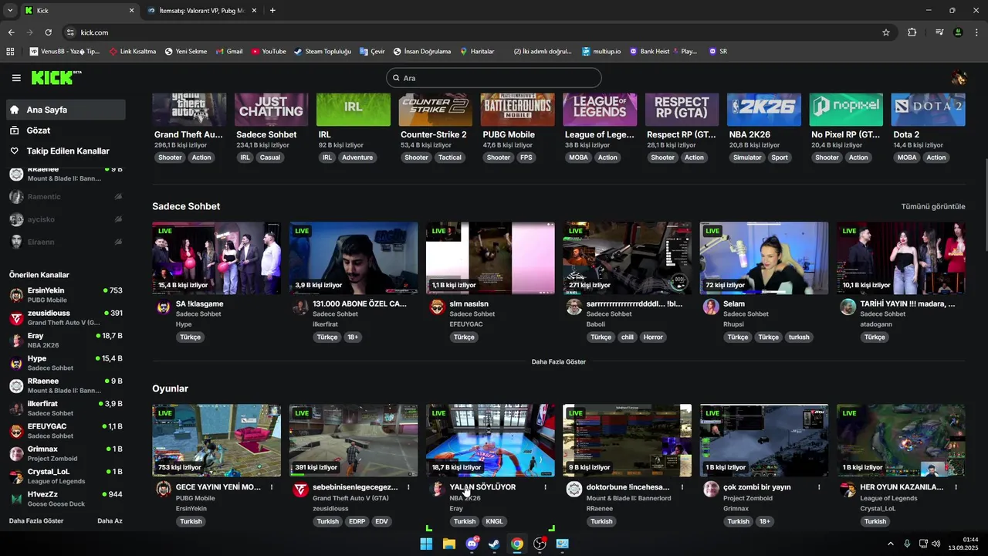Open zeusidiouss avatar in recommended channels
Screen dimensions: 988x556
click(x=16, y=317)
